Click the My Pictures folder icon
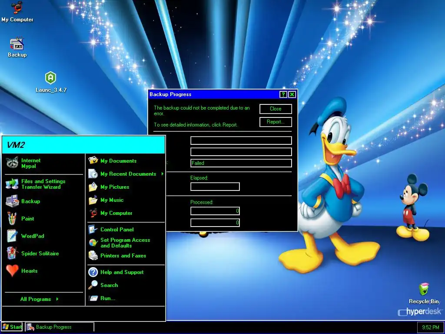Screen dimensions: 445x334 [x=93, y=187]
